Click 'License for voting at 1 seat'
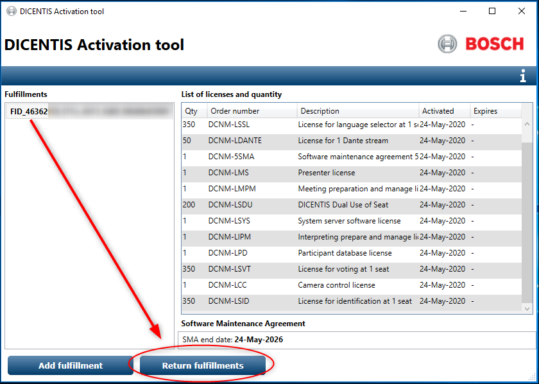 (343, 268)
